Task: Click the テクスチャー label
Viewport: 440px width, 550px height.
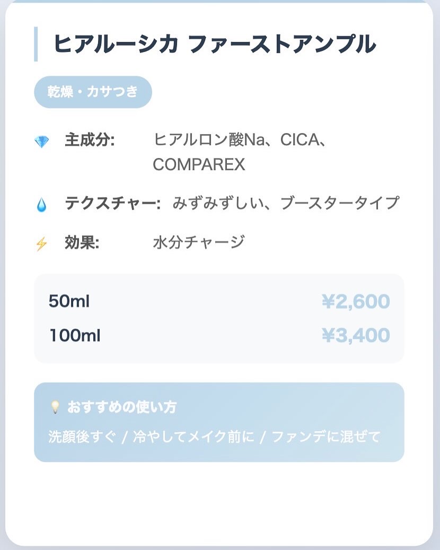Action: [112, 203]
